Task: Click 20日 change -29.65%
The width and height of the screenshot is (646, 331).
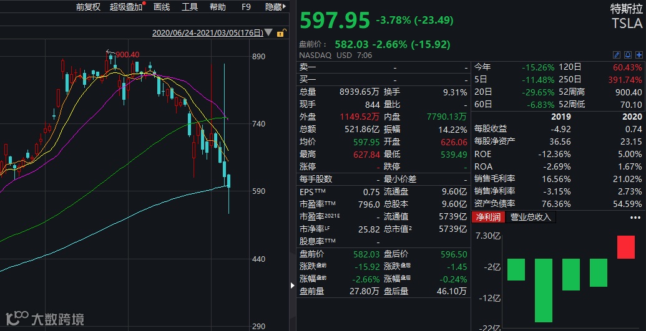Action: pos(538,92)
